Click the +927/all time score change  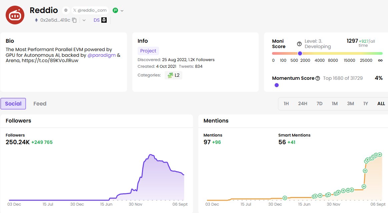click(x=367, y=43)
